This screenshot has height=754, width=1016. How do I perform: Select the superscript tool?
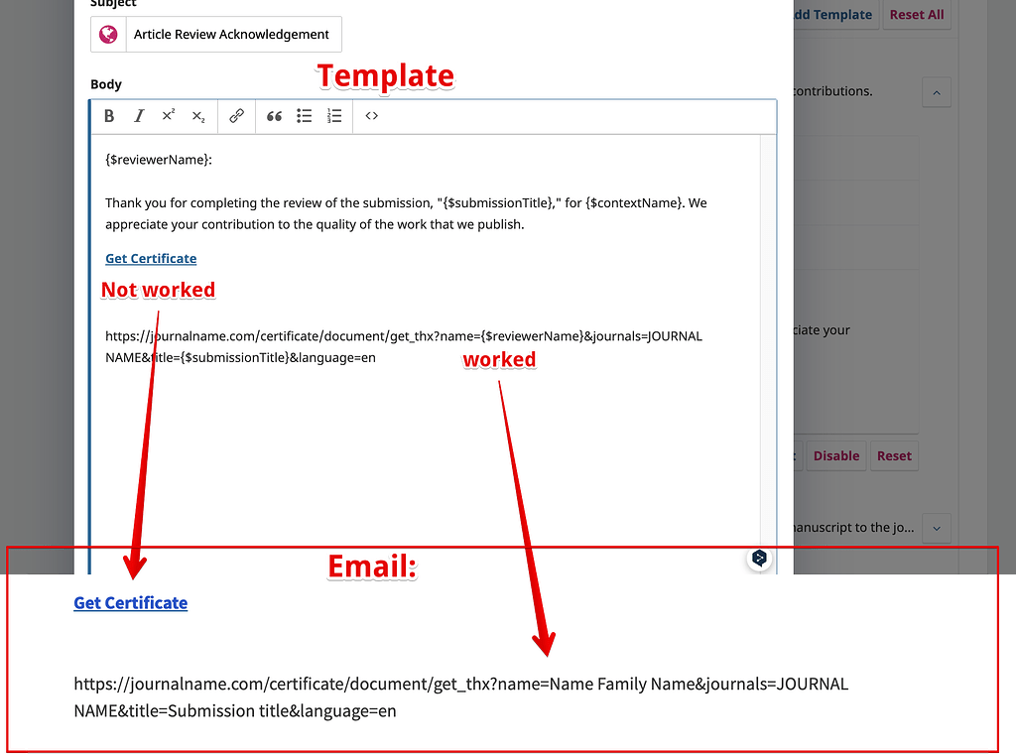(x=169, y=116)
